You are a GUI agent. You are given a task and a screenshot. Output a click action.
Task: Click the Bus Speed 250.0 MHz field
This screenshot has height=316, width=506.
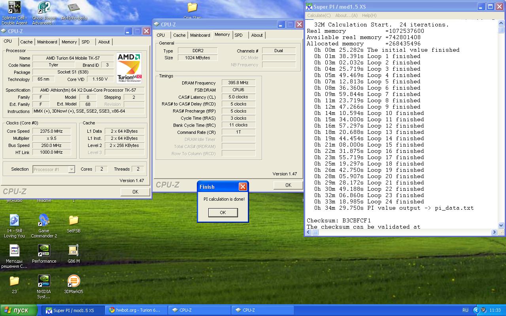52,145
